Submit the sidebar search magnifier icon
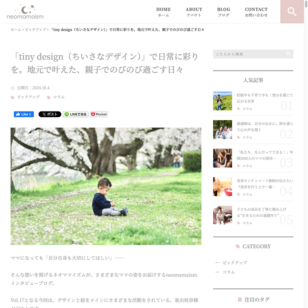 (289, 54)
